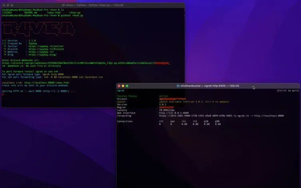The image size is (301, 188).
Task: Click the 'online' session status value
Action: point(163,96)
